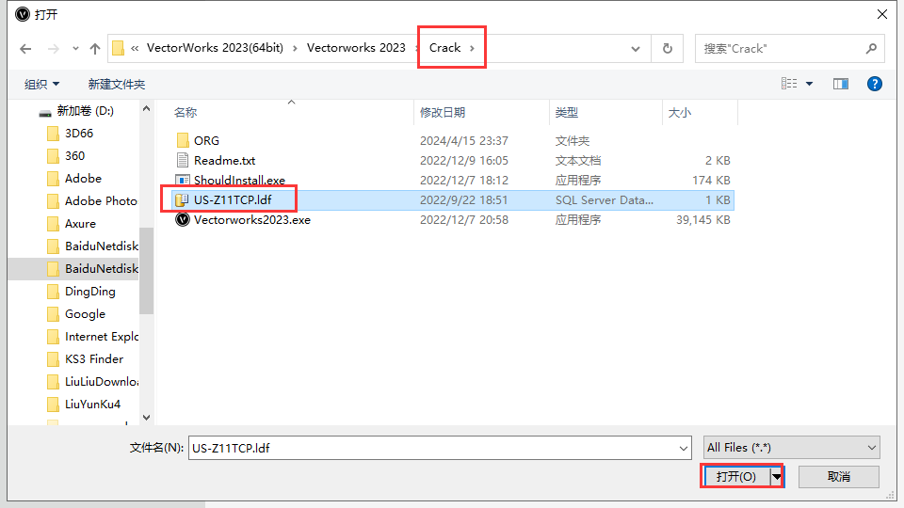This screenshot has height=508, width=904.
Task: Select the ORG folder
Action: coord(206,140)
